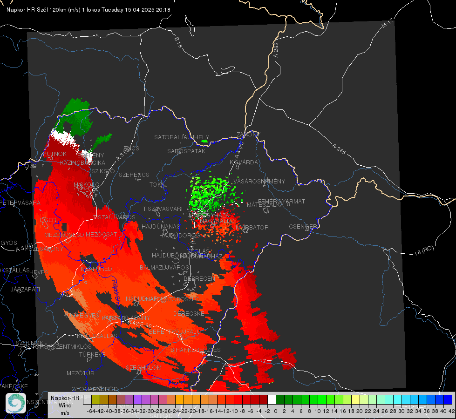The height and width of the screenshot is (419, 456).
Task: Choose the olive swatch at the legend's start
Action: [x=95, y=399]
